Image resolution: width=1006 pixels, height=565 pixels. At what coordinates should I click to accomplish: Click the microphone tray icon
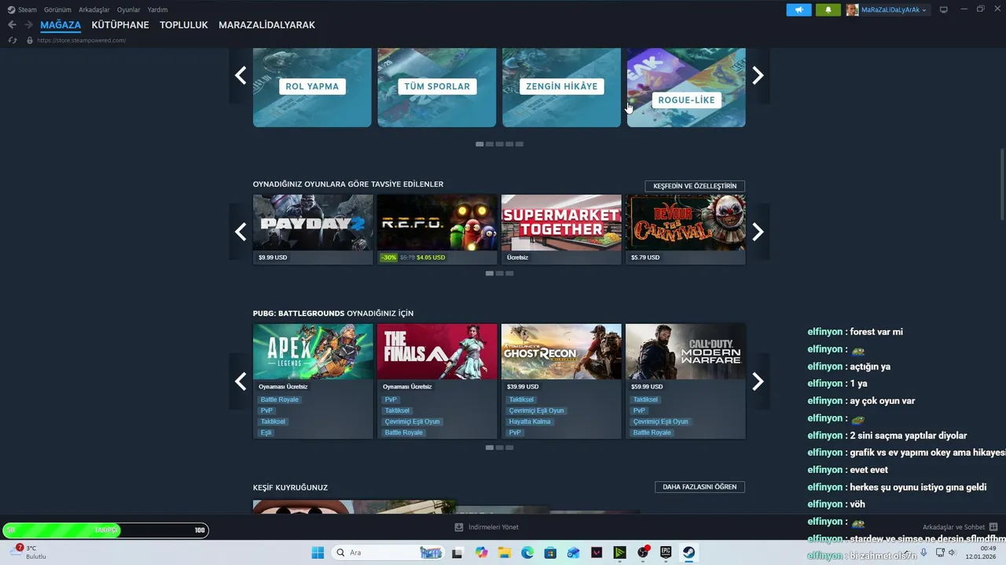click(x=924, y=552)
